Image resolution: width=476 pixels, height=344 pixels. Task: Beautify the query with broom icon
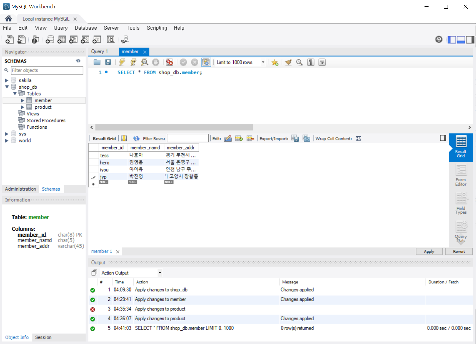[x=288, y=62]
